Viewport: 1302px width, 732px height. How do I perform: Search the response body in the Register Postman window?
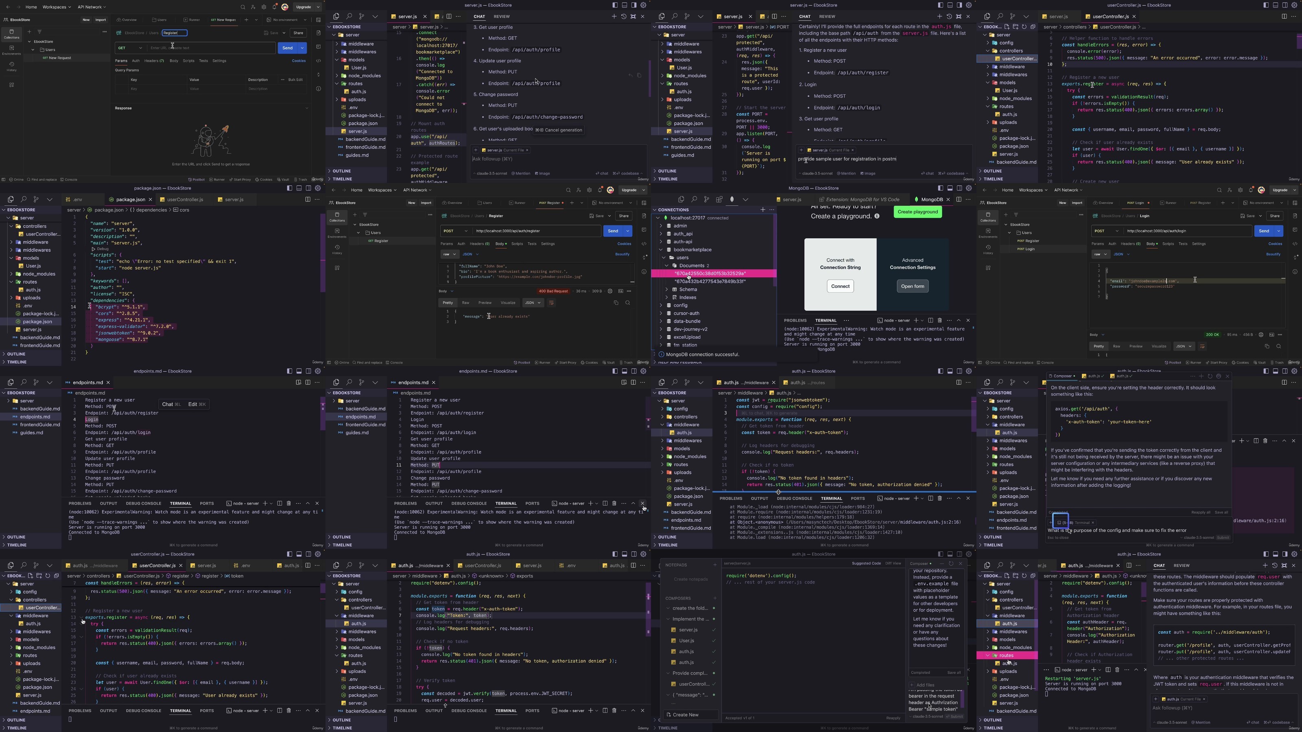[x=628, y=303]
